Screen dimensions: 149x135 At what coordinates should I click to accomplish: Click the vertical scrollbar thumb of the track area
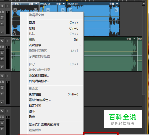click(x=144, y=50)
